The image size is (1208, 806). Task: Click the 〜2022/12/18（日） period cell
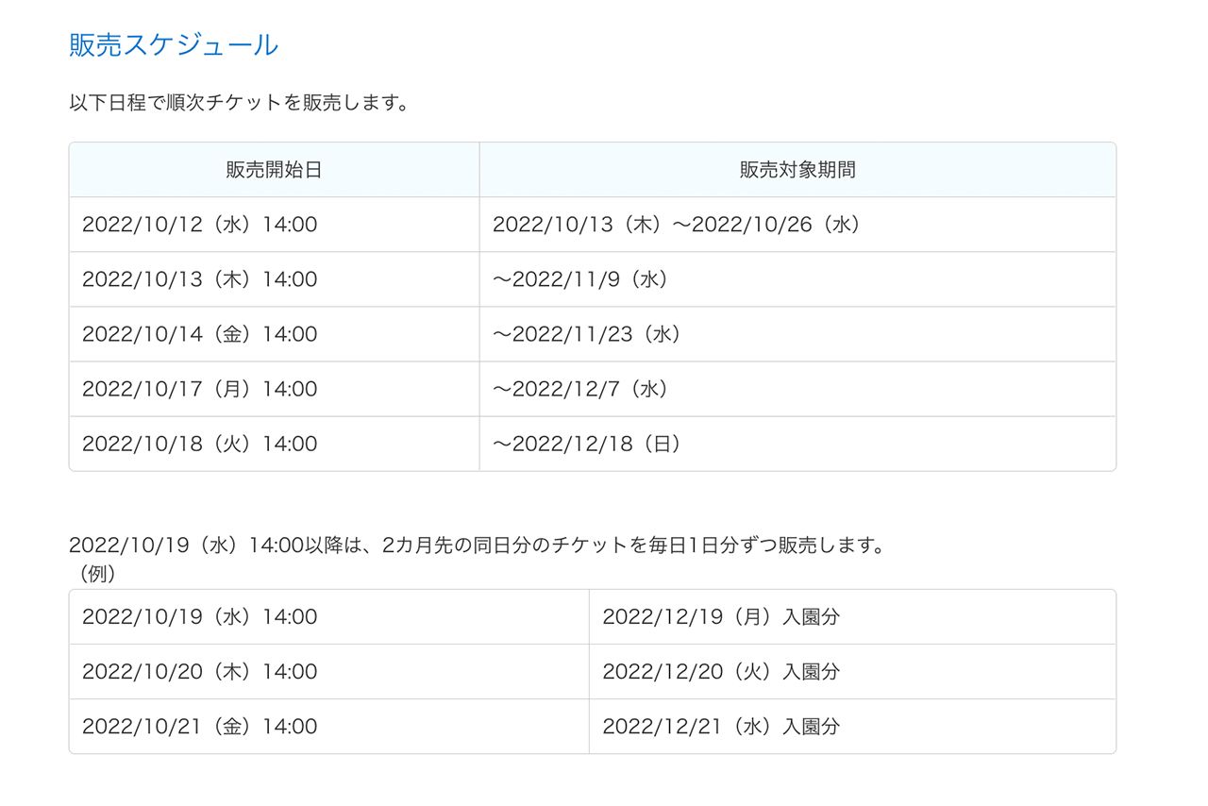[x=587, y=444]
